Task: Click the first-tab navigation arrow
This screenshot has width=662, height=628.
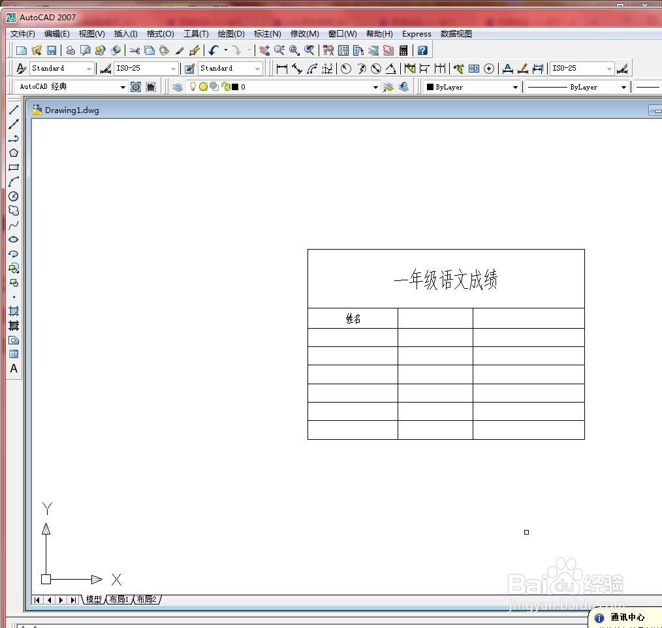Action: [37, 600]
